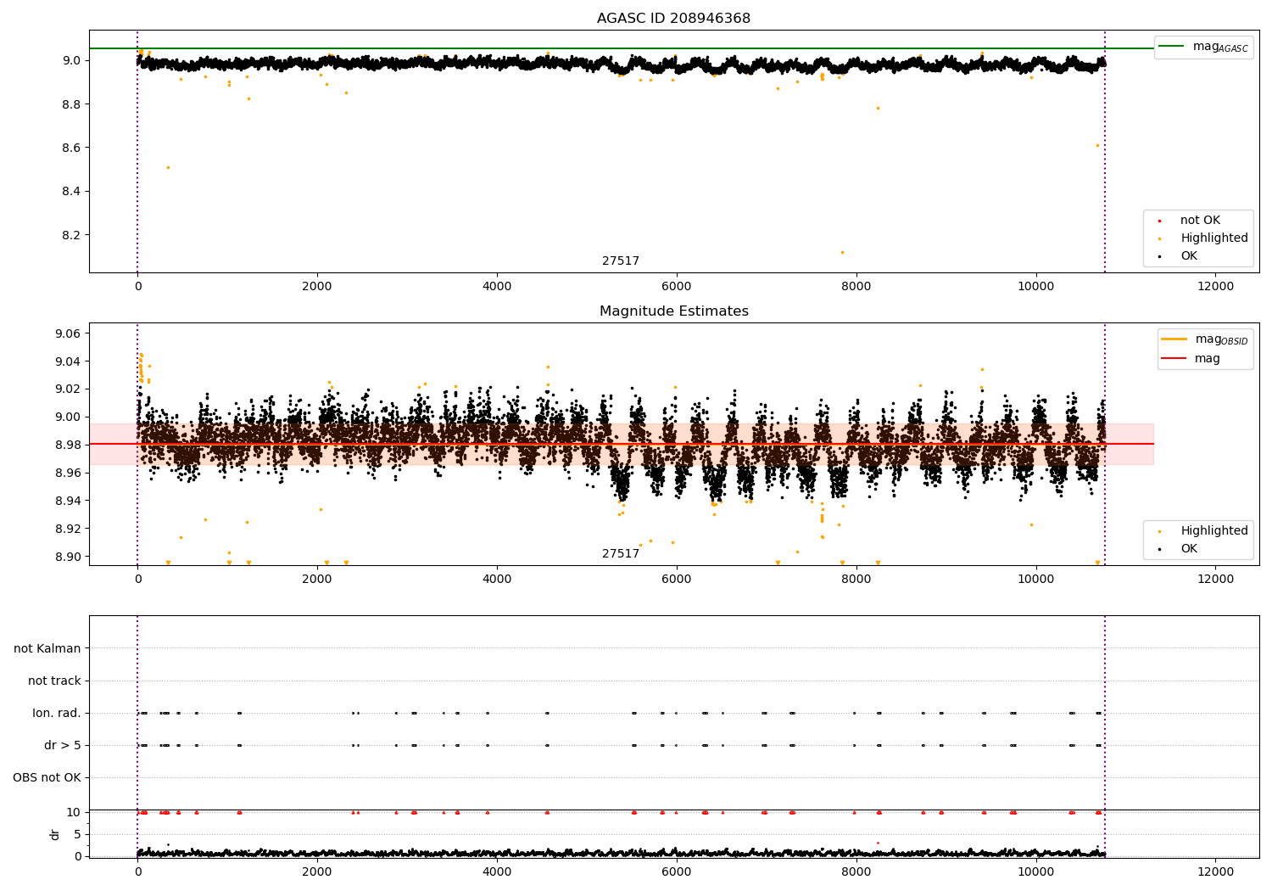Select the 8.96 y-axis tick label
1272x891 pixels.
point(68,473)
